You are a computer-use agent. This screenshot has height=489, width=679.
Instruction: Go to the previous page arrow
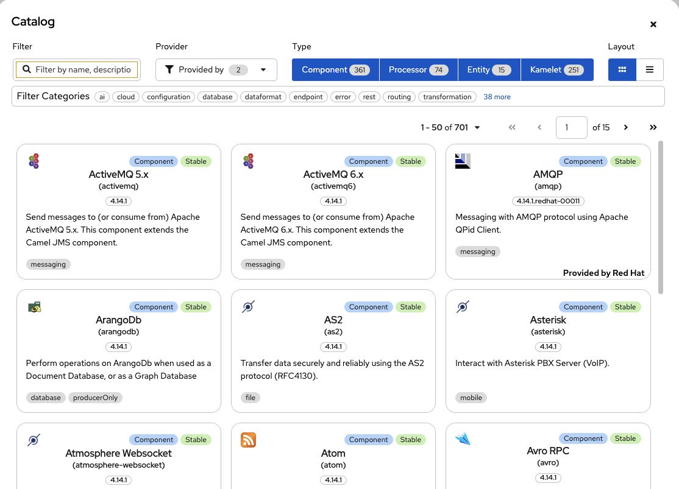click(539, 127)
